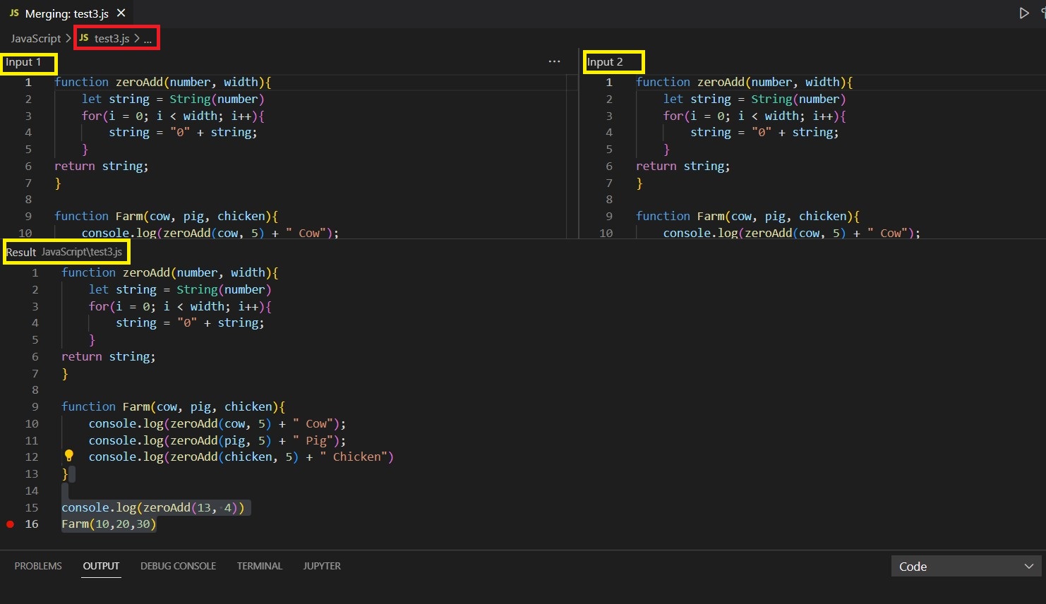Click the " Cow" console.log line in Result

217,423
